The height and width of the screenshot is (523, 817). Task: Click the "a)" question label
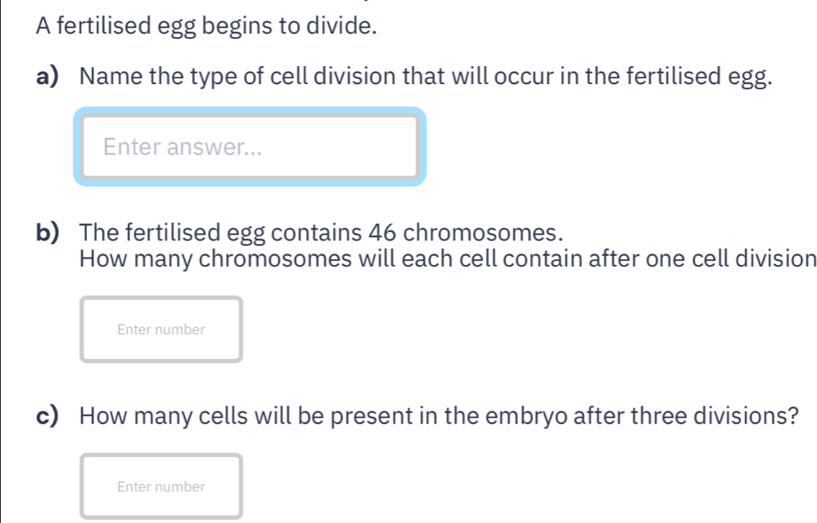(x=52, y=76)
